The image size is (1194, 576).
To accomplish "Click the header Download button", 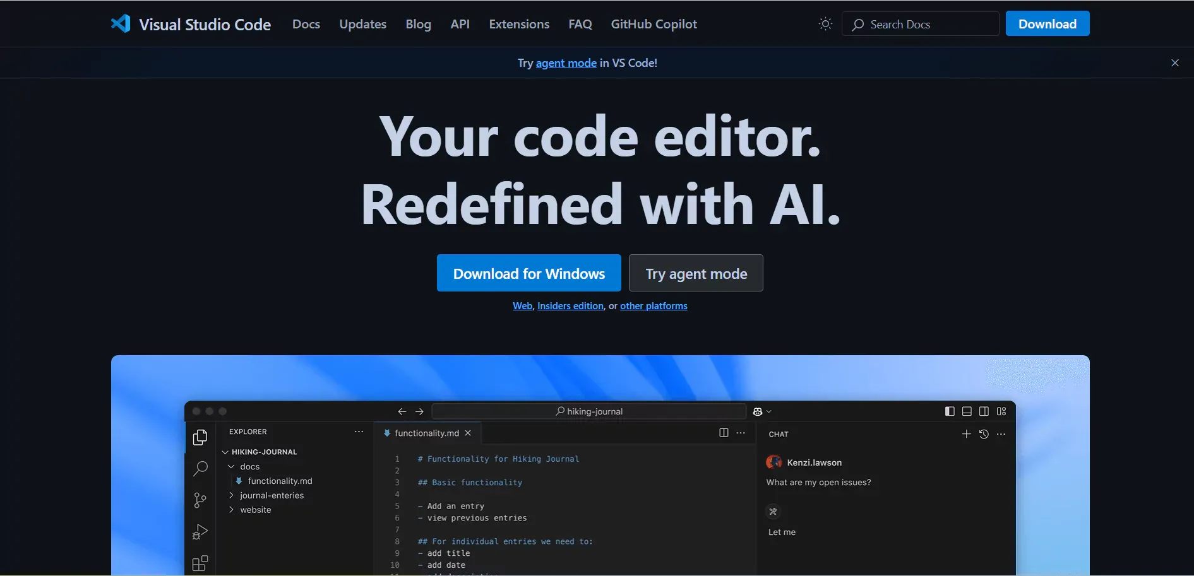I will [x=1048, y=24].
